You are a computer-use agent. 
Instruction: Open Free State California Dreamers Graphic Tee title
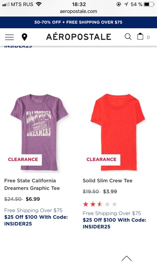click(x=32, y=184)
